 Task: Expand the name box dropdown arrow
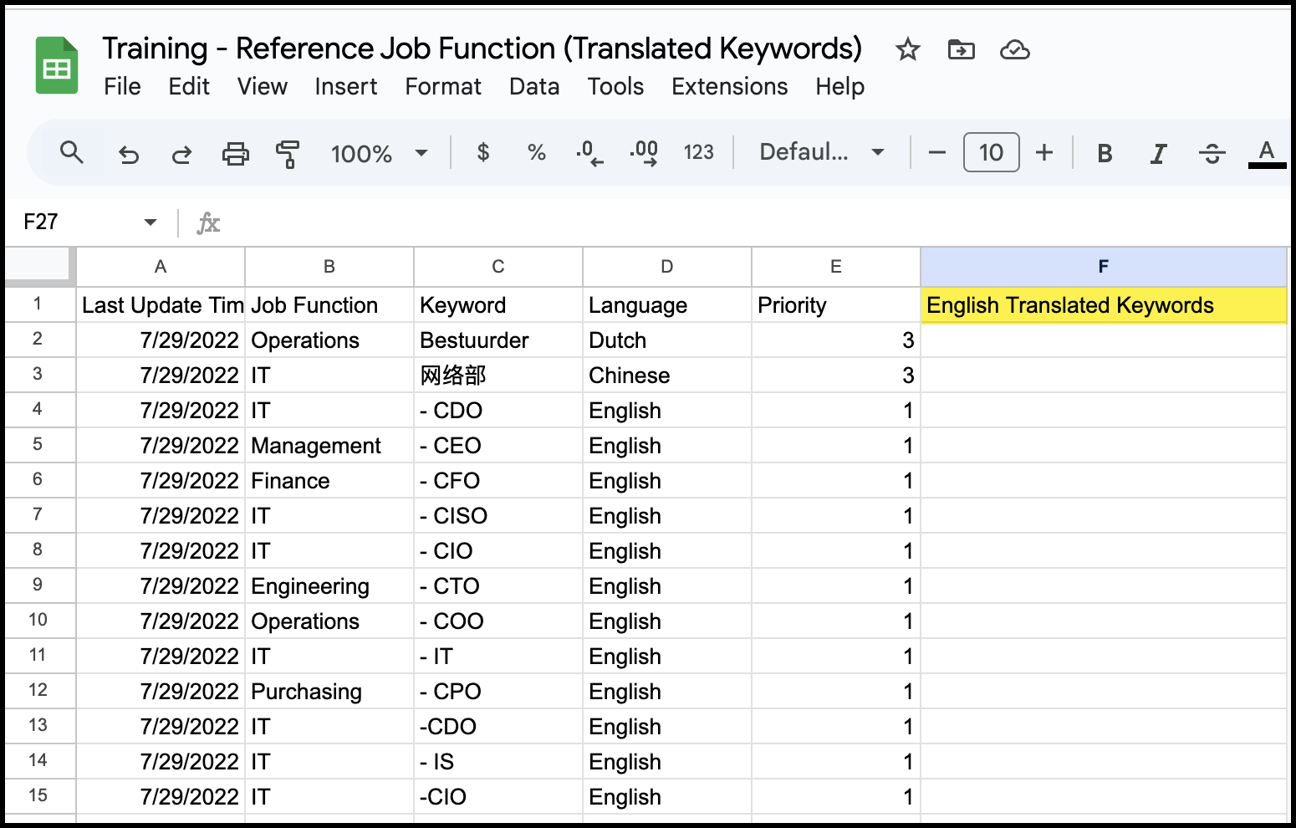[151, 222]
